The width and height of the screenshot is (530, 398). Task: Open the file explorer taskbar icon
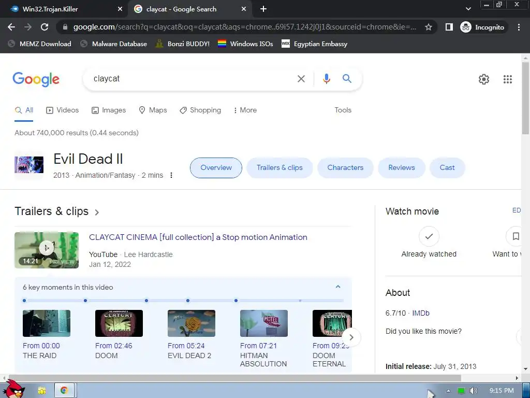pyautogui.click(x=41, y=391)
